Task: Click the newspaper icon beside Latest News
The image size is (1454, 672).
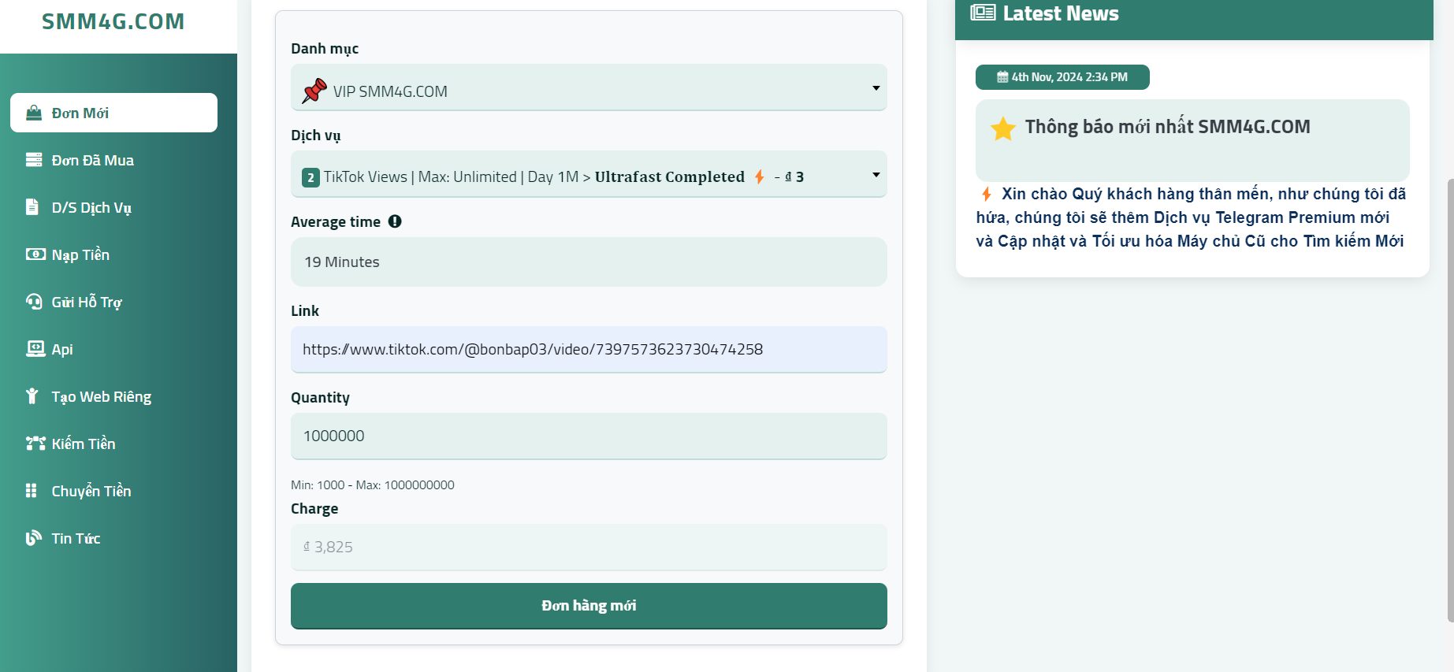Action: pyautogui.click(x=983, y=13)
